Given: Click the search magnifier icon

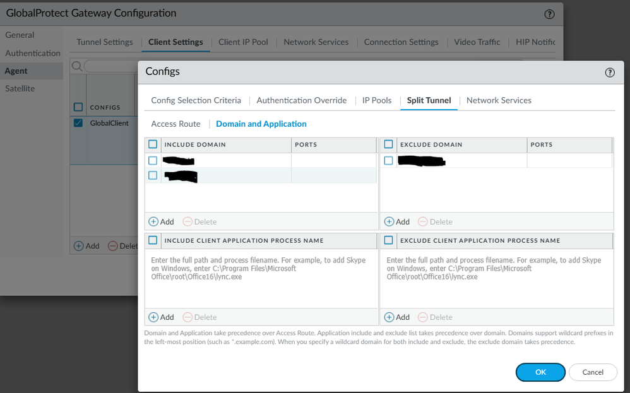Looking at the screenshot, I should pos(76,66).
